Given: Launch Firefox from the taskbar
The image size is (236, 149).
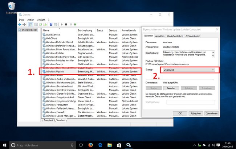Looking at the screenshot, I should coord(90,145).
